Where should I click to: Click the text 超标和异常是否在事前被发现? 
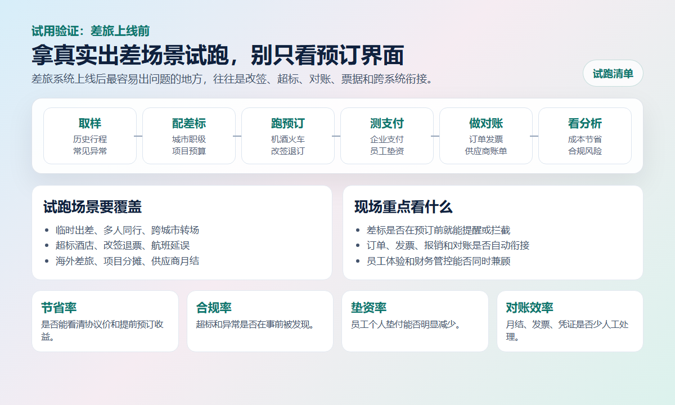point(255,325)
